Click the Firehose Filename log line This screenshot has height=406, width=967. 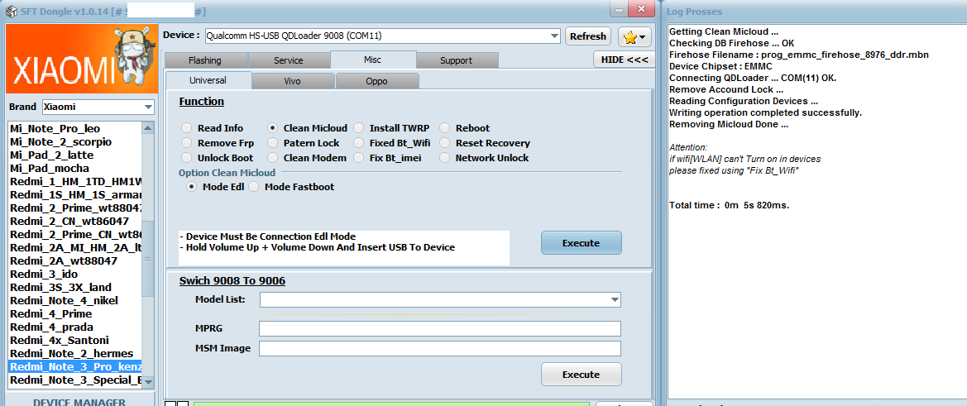799,55
